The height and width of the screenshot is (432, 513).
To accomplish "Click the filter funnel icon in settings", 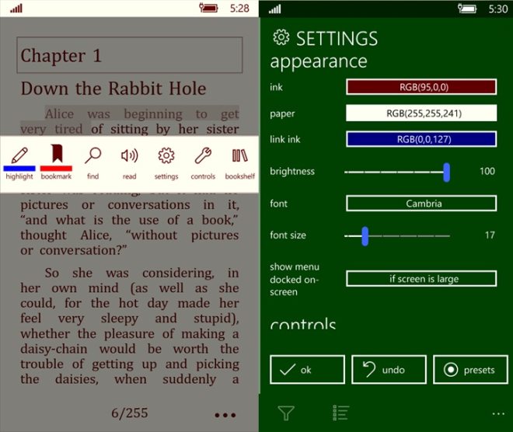I will point(286,413).
